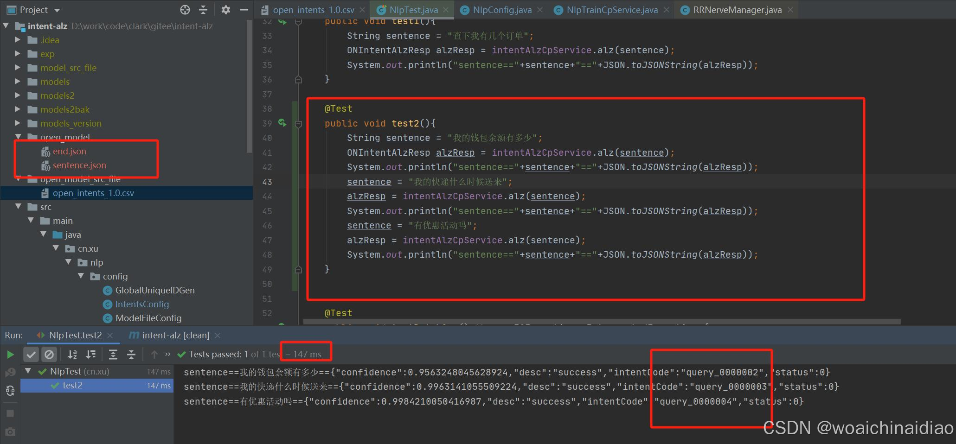
Task: Click fold end marker at line 49
Action: tap(299, 269)
